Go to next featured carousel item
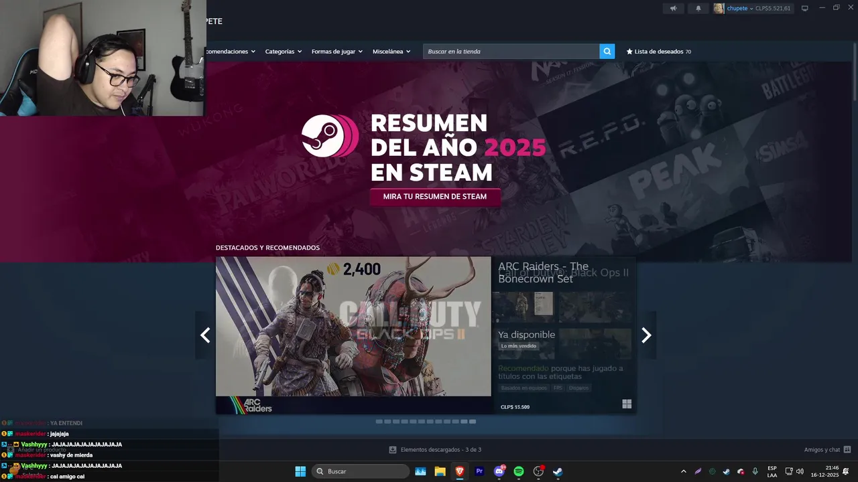Viewport: 858px width, 482px height. click(x=646, y=335)
